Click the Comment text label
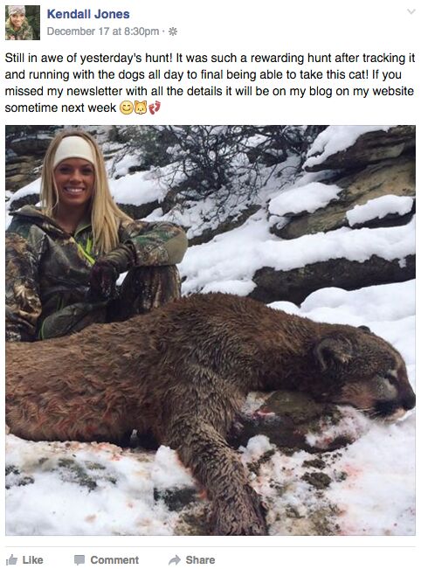Image resolution: width=421 pixels, height=569 pixels. click(114, 560)
